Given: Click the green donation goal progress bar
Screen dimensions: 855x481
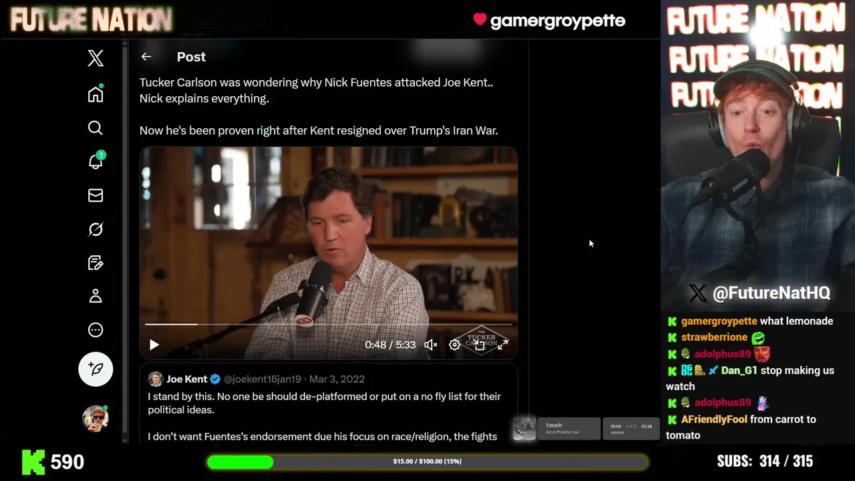Looking at the screenshot, I should [x=427, y=462].
